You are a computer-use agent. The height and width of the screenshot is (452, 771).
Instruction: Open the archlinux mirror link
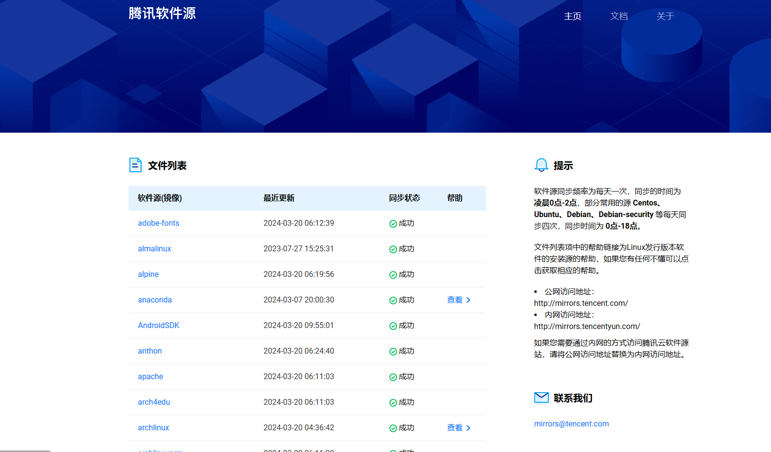coord(154,427)
